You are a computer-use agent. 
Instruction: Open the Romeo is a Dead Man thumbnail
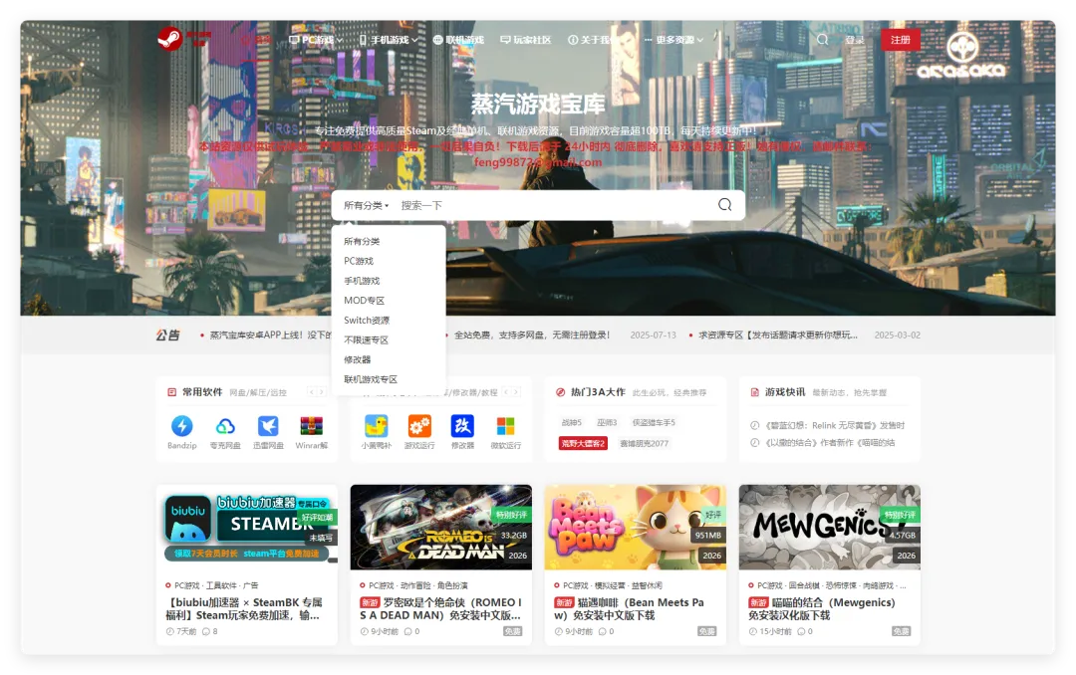[441, 527]
